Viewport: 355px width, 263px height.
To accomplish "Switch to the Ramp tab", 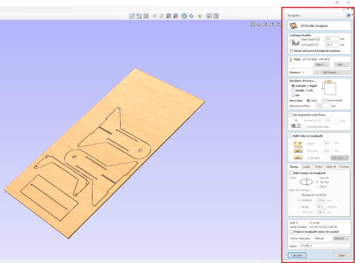I will pos(294,167).
